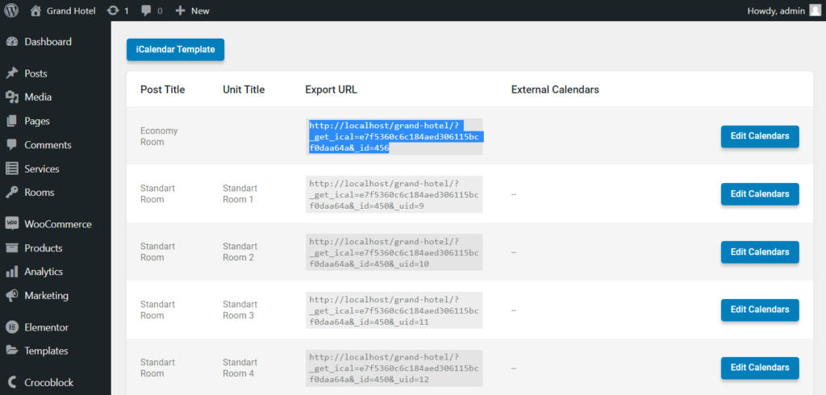The height and width of the screenshot is (395, 826).
Task: Edit Calendars for Economy Room
Action: pos(760,136)
